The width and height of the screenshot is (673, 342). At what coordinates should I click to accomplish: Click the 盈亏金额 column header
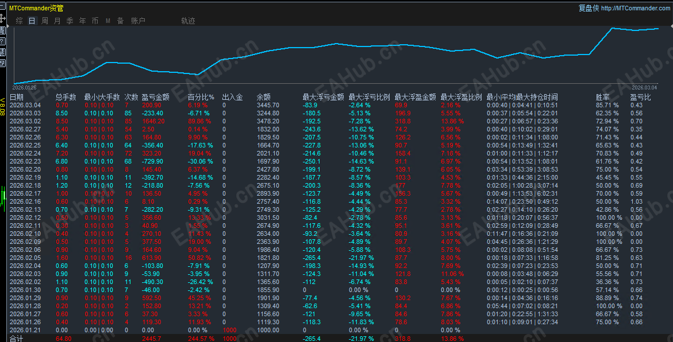pos(155,97)
